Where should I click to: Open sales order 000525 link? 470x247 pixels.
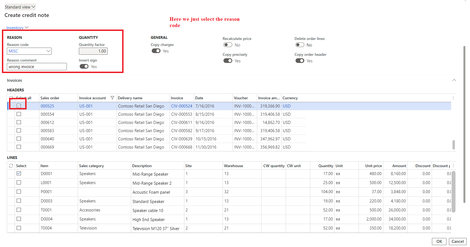[x=47, y=106]
